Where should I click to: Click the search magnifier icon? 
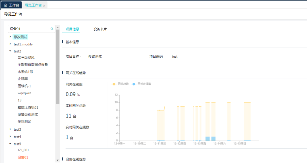pos(52,29)
